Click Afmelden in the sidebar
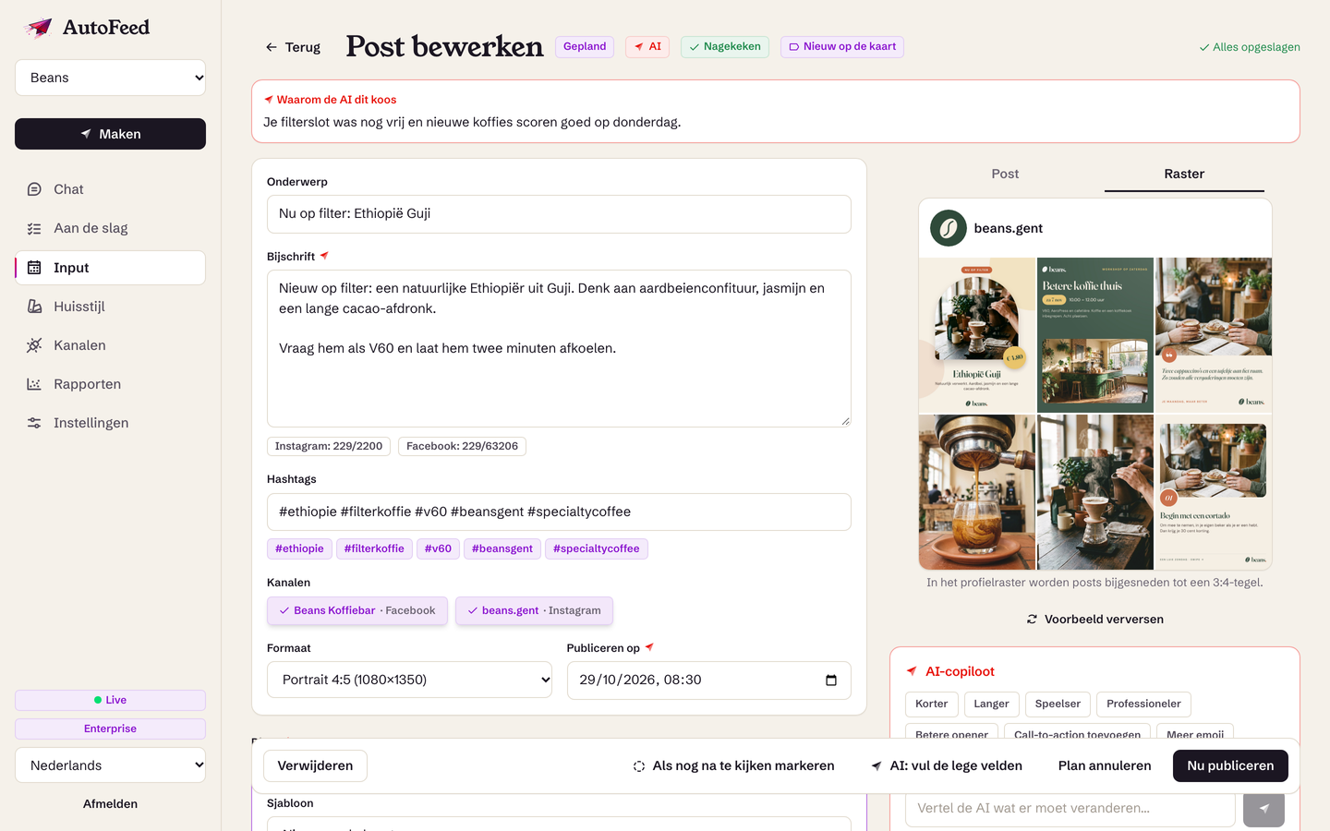 [110, 804]
